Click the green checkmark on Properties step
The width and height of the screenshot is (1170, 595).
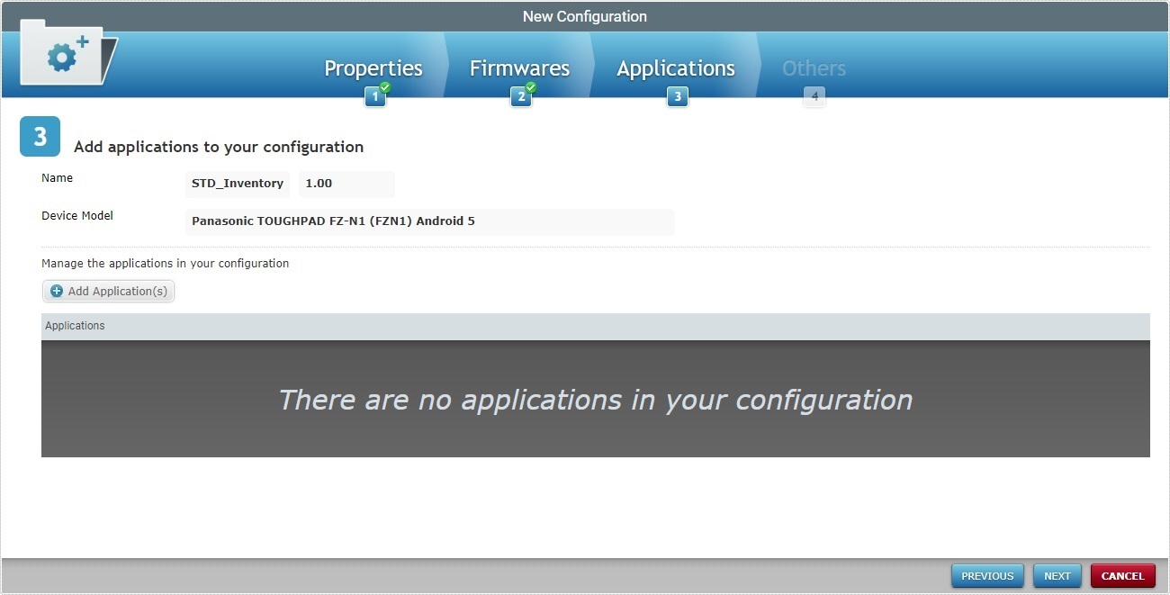point(384,89)
